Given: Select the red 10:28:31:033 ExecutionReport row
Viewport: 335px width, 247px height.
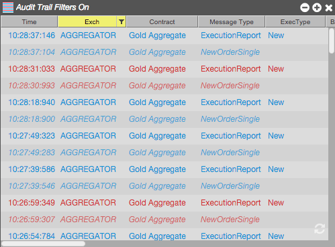Looking at the screenshot, I should (164, 69).
